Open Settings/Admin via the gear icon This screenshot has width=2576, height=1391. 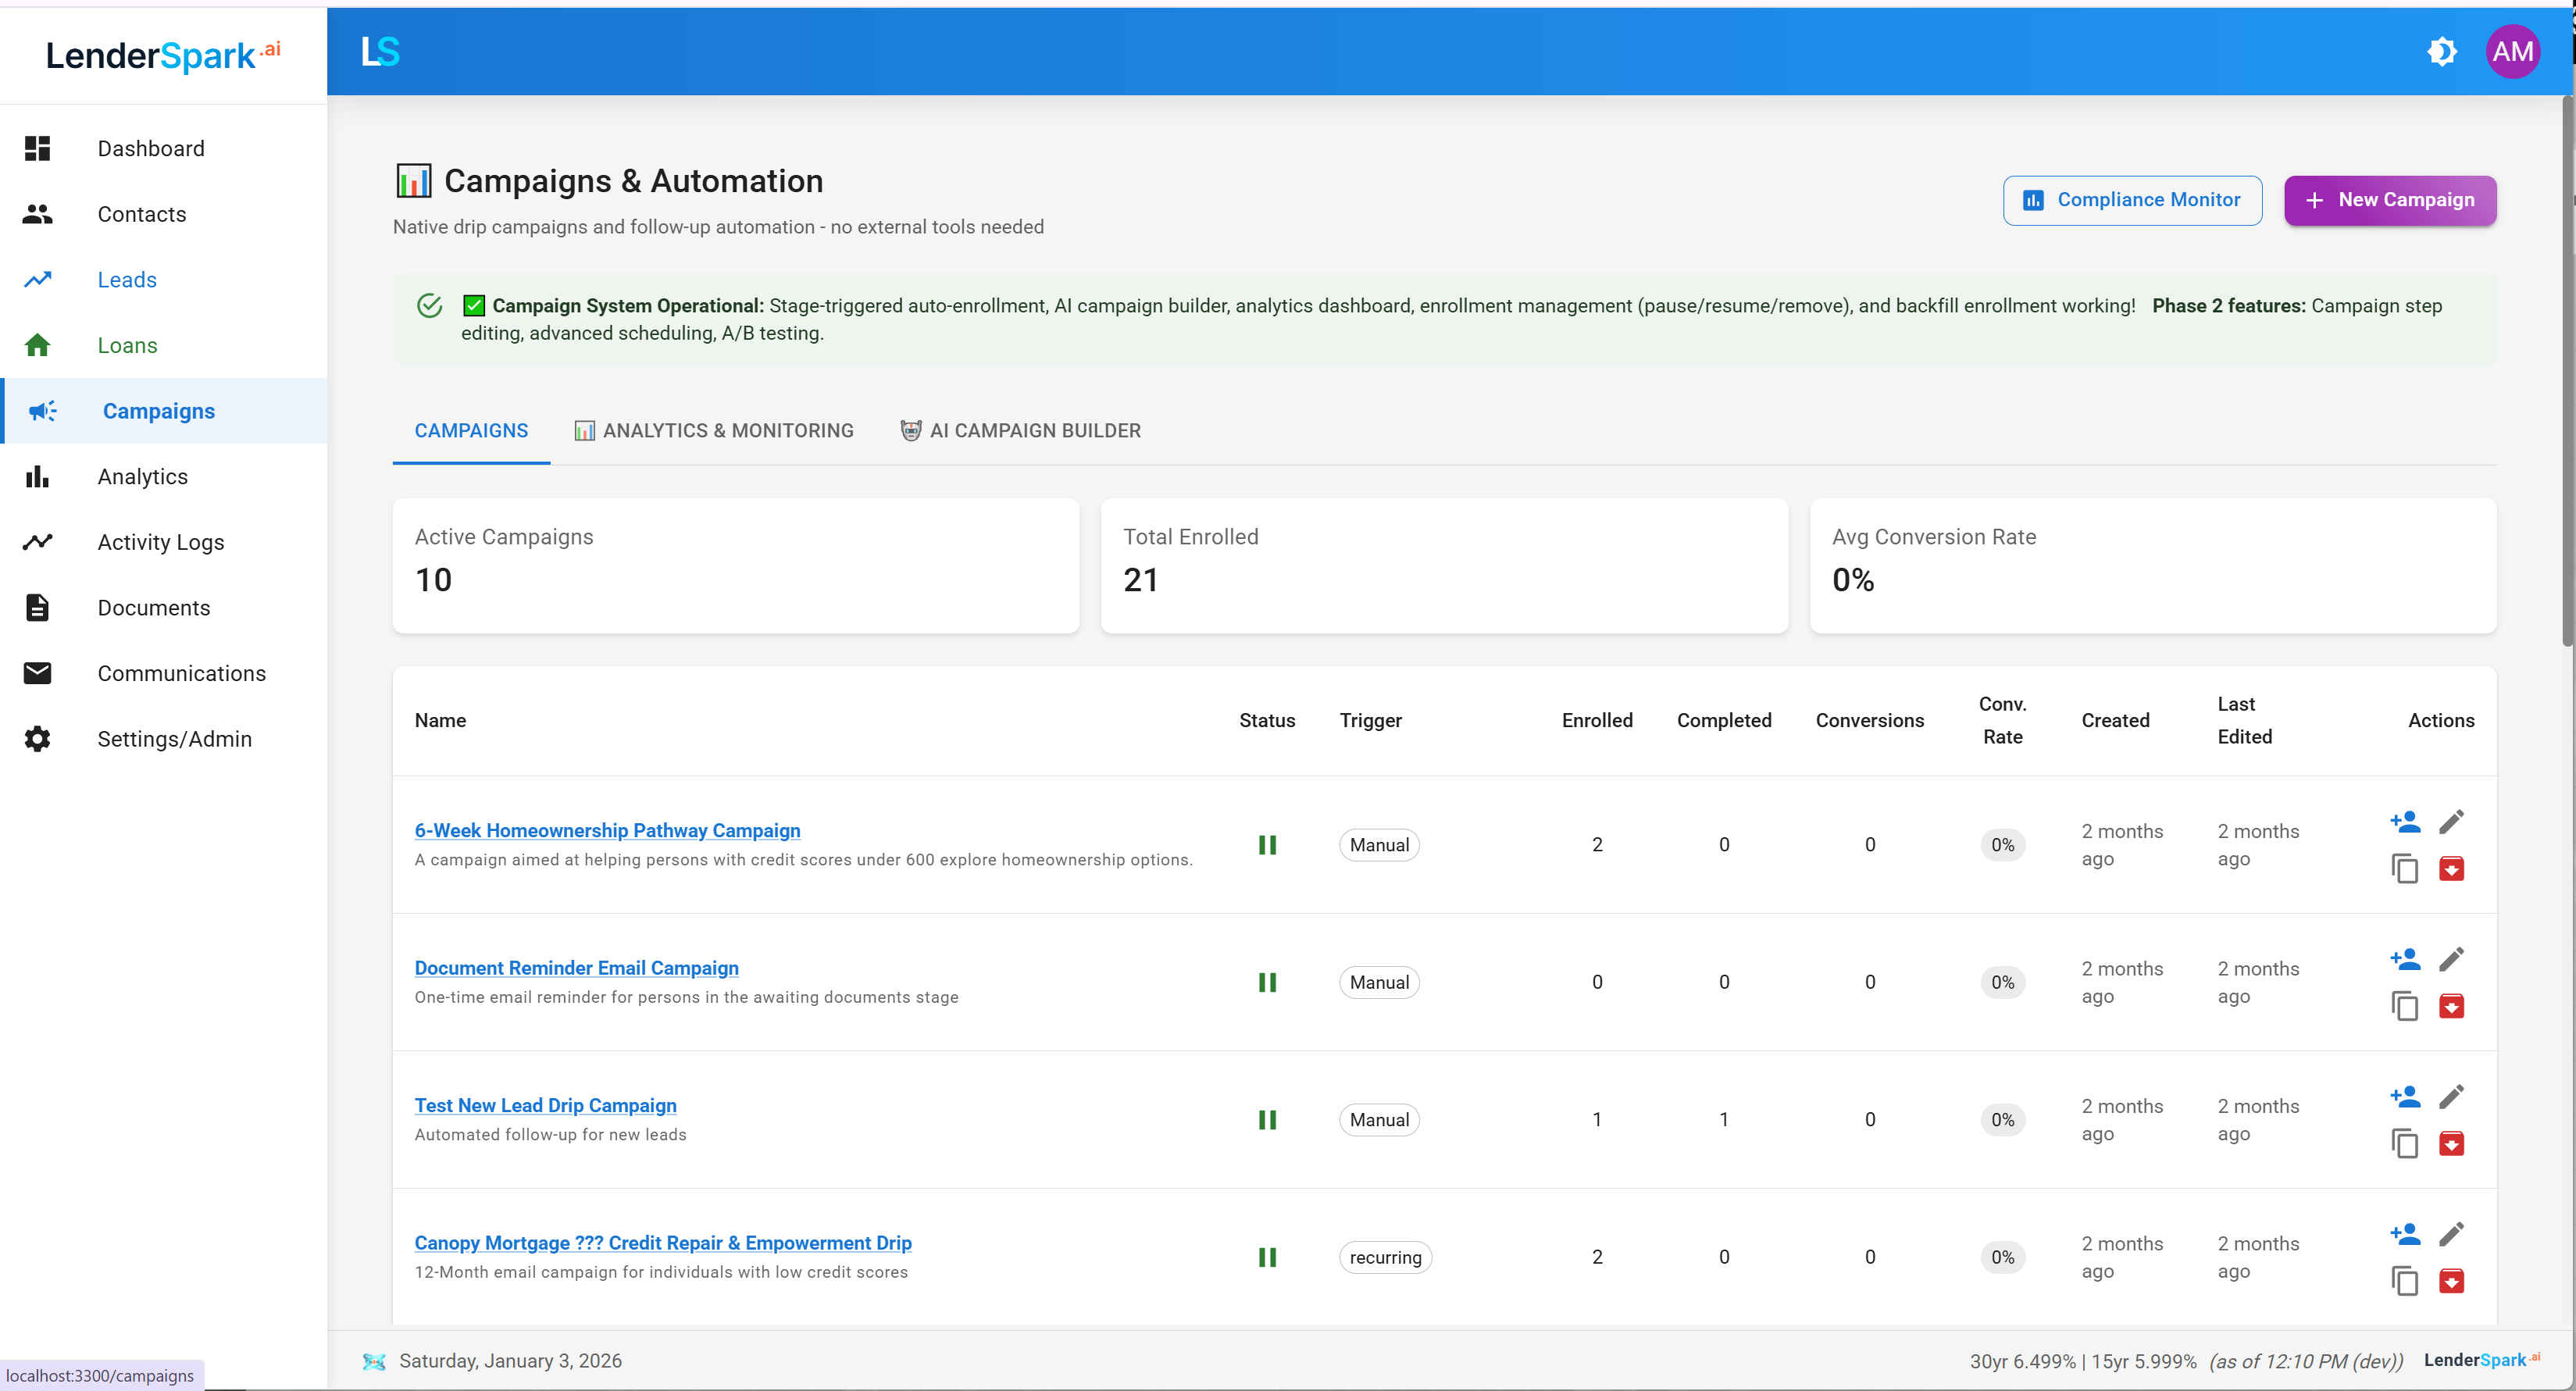point(175,739)
